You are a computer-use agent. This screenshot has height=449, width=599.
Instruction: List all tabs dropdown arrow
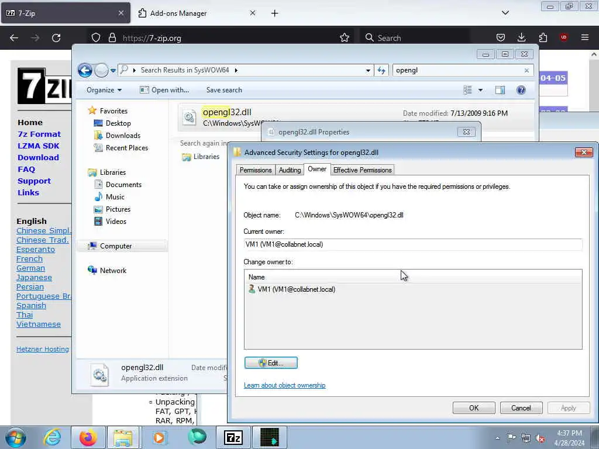[505, 13]
